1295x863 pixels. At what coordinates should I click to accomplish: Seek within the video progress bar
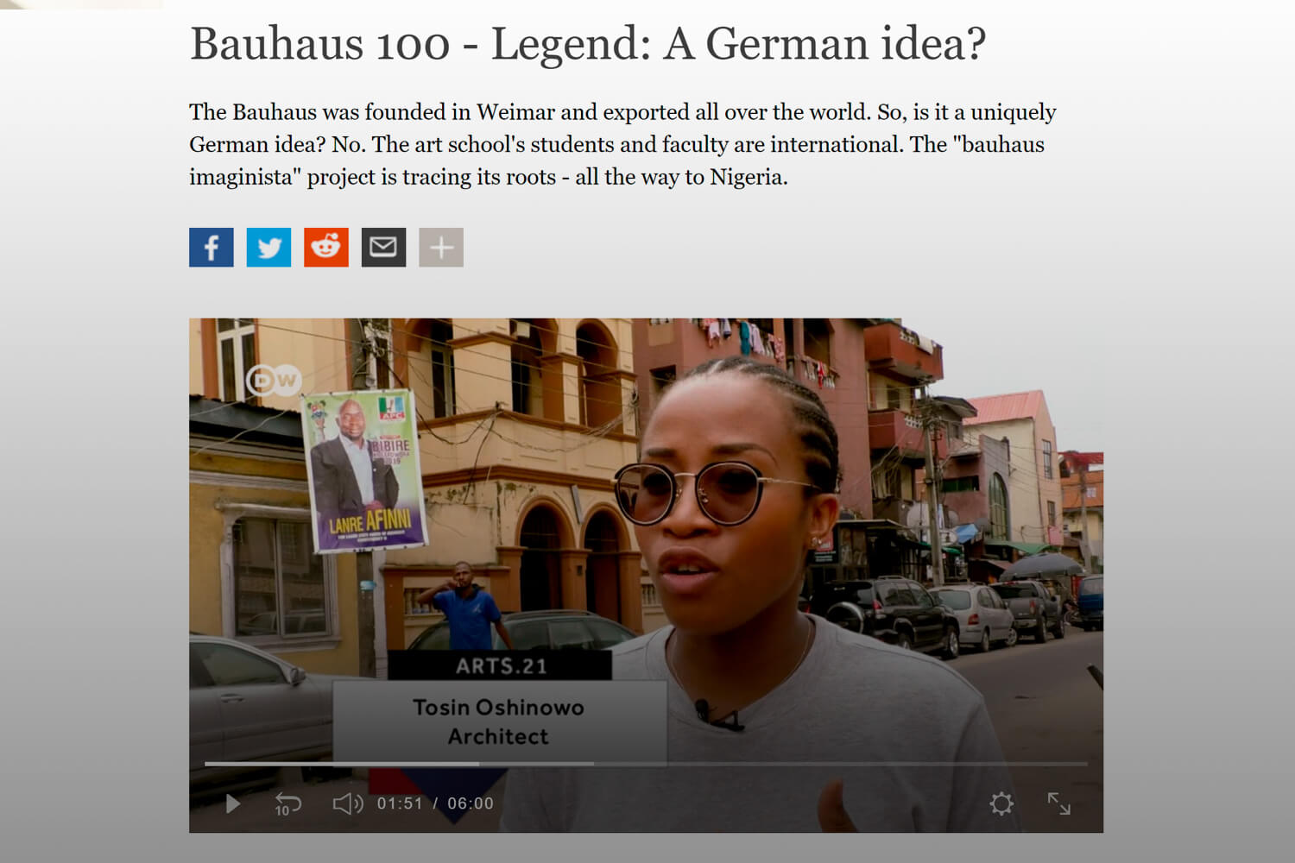646,764
